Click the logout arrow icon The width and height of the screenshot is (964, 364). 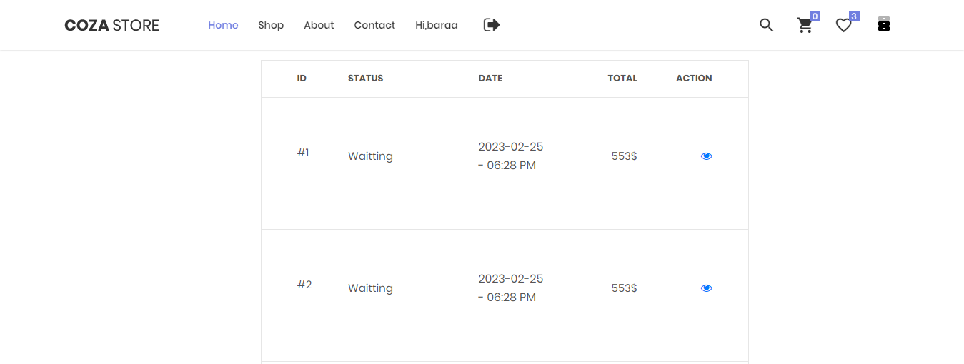[x=492, y=25]
